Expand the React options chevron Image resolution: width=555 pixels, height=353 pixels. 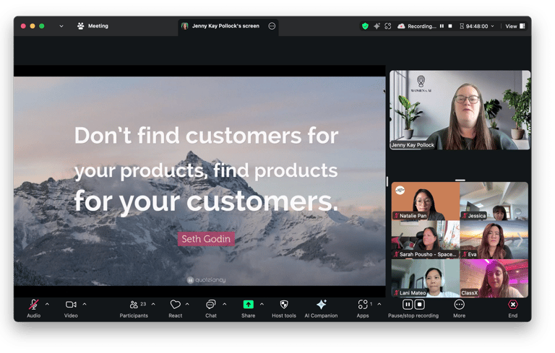pos(187,305)
